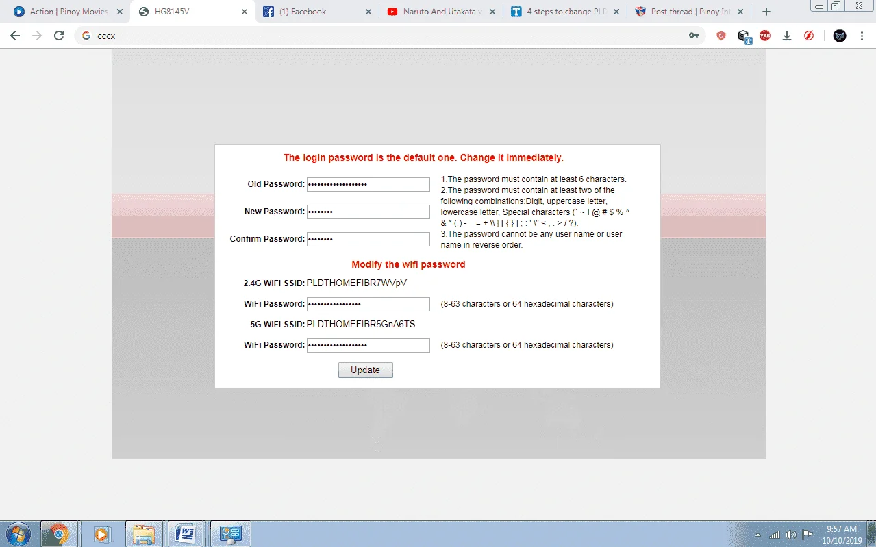Click the saved password key icon

(694, 36)
